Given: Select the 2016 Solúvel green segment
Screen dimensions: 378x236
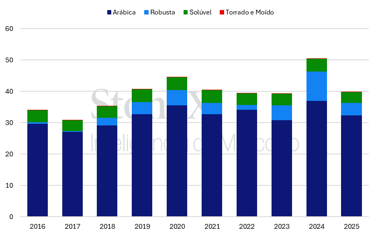Looking at the screenshot, I should point(38,116).
